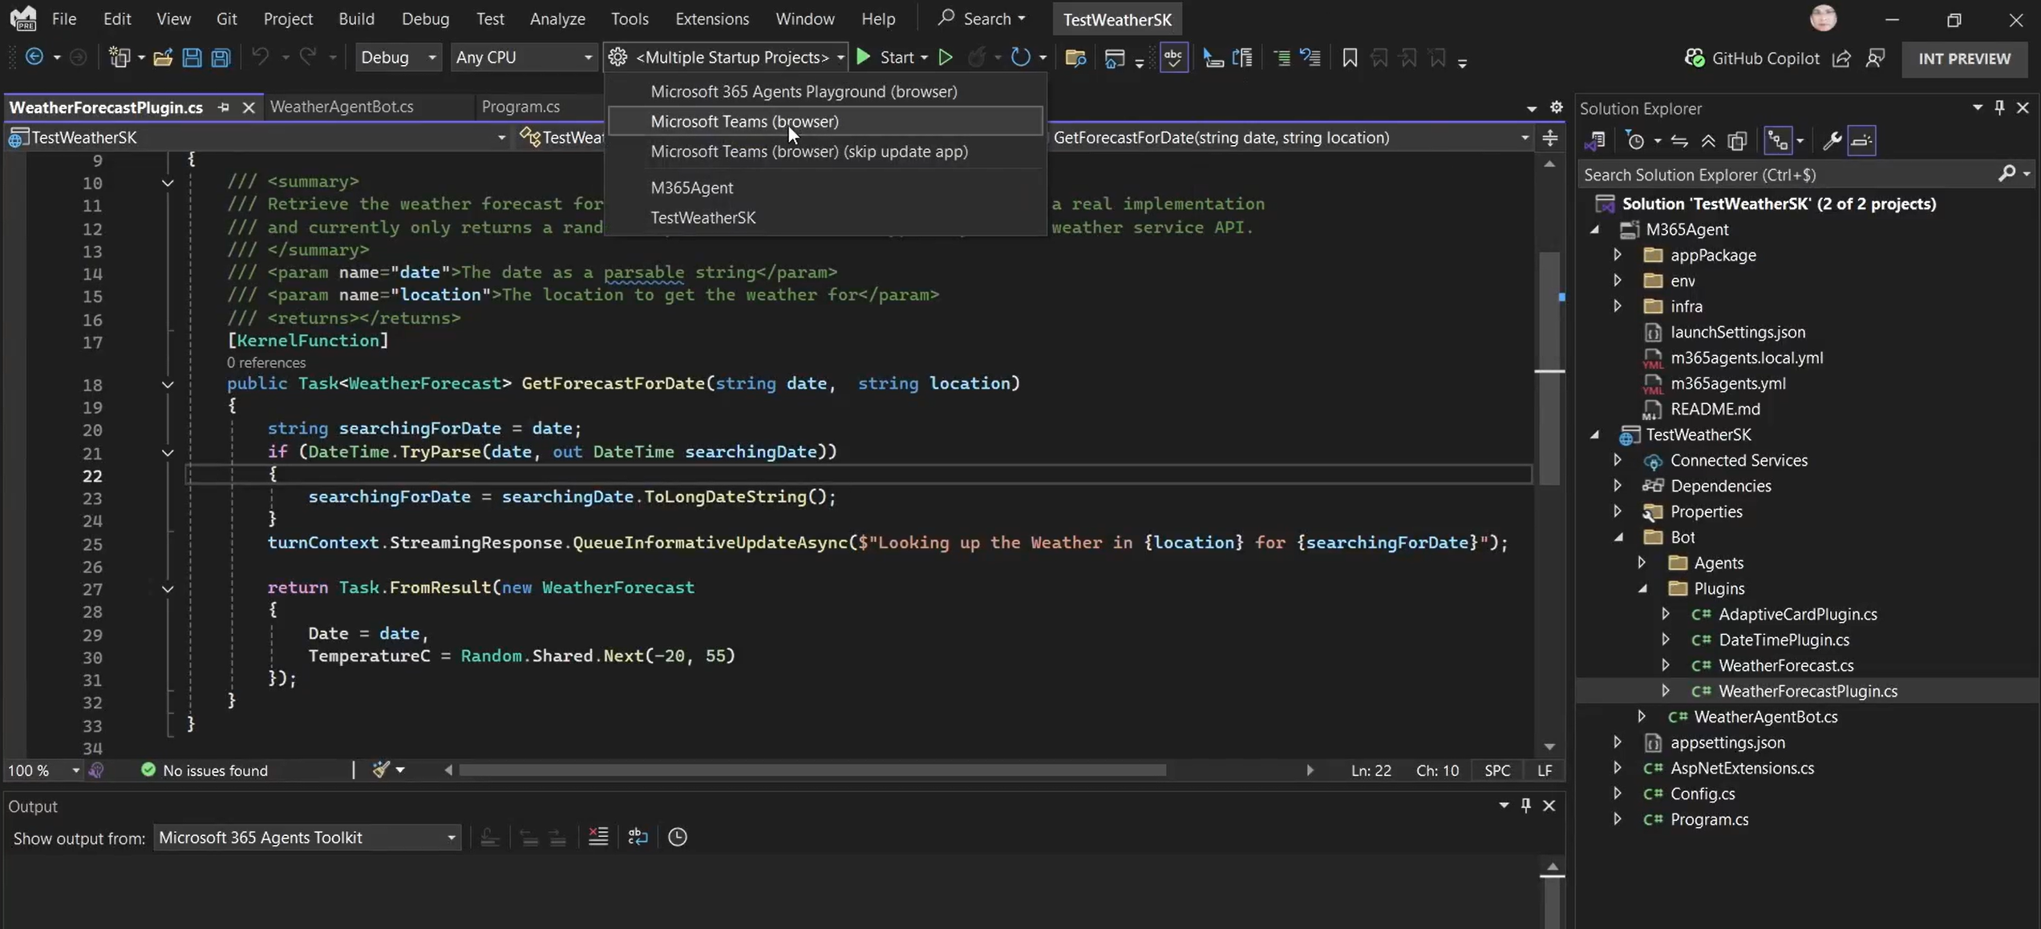
Task: Click the Start debugging button
Action: pos(885,58)
